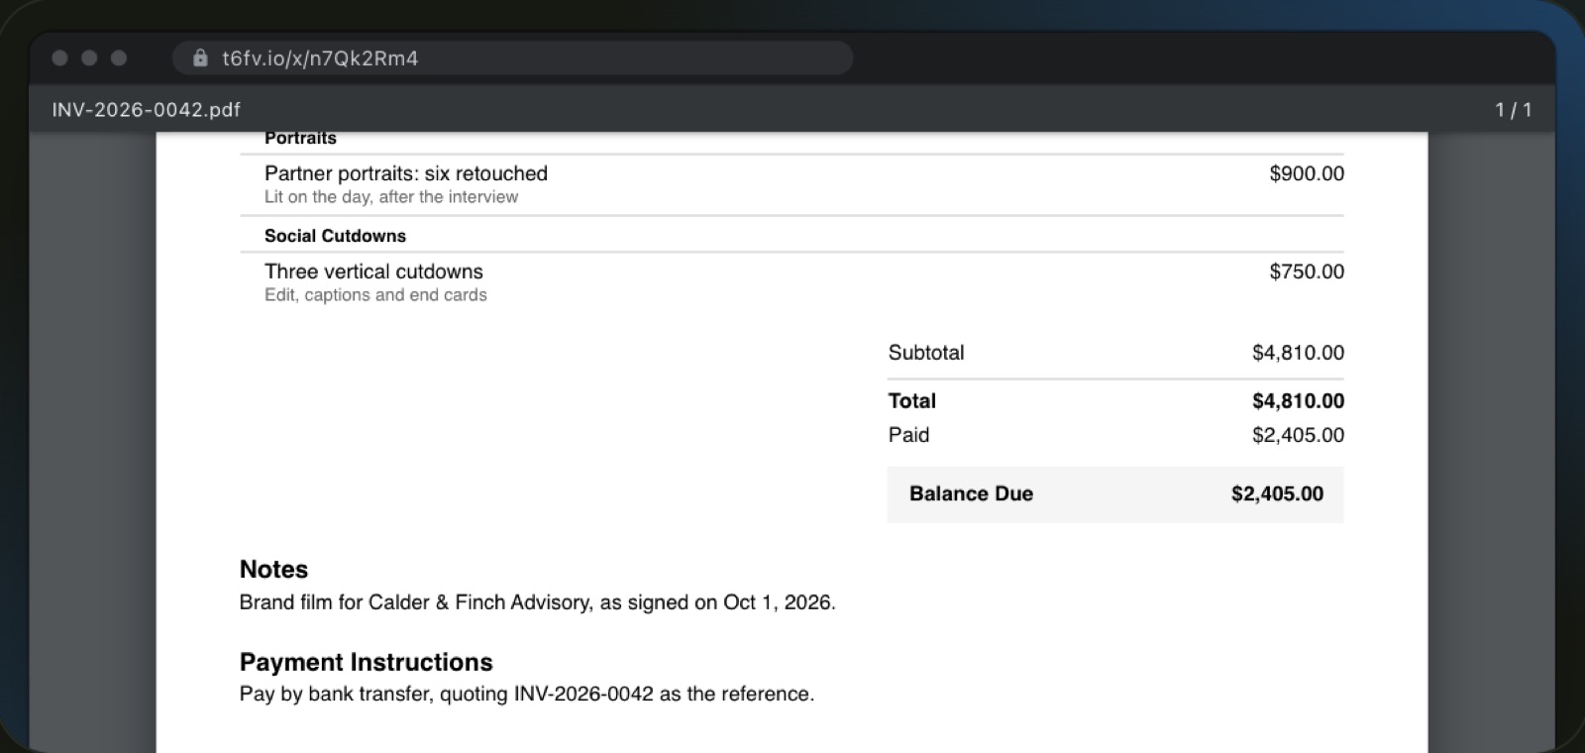Click the bold Total label
Screen dimensions: 1585x753
coord(912,401)
